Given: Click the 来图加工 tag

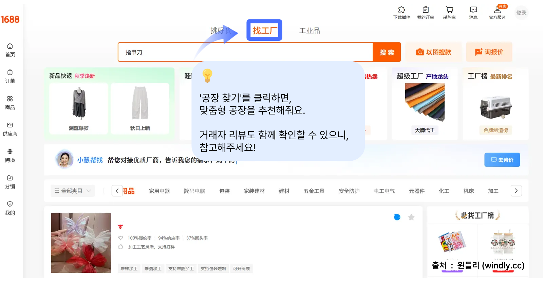Looking at the screenshot, I should [x=153, y=268].
